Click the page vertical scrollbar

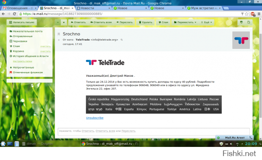260,75
